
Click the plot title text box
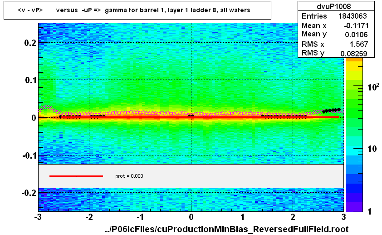[x=137, y=10]
